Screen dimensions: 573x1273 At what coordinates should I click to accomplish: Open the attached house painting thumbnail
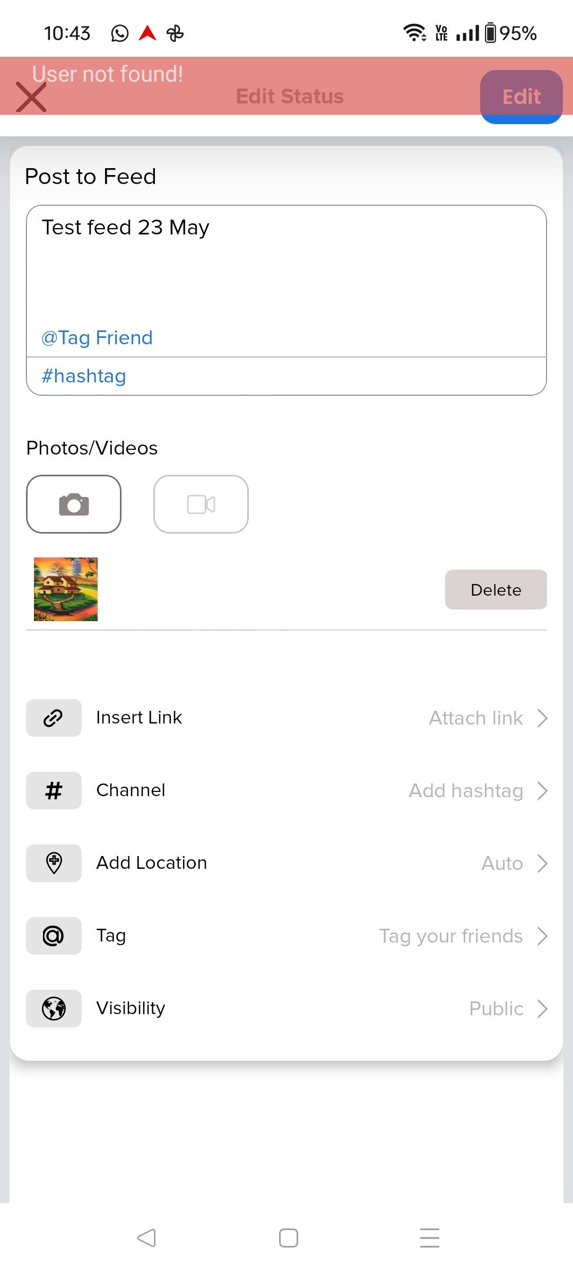pyautogui.click(x=66, y=589)
